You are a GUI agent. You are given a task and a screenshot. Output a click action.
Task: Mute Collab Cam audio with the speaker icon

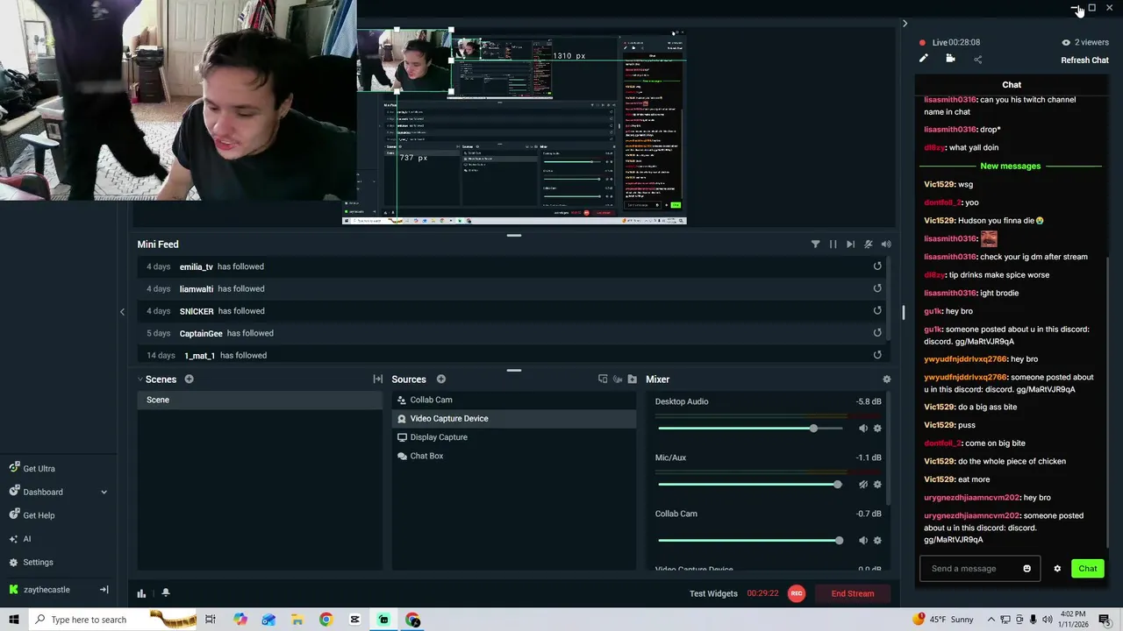[x=862, y=541]
